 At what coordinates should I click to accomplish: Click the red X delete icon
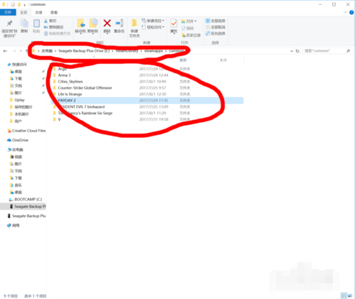(107, 23)
